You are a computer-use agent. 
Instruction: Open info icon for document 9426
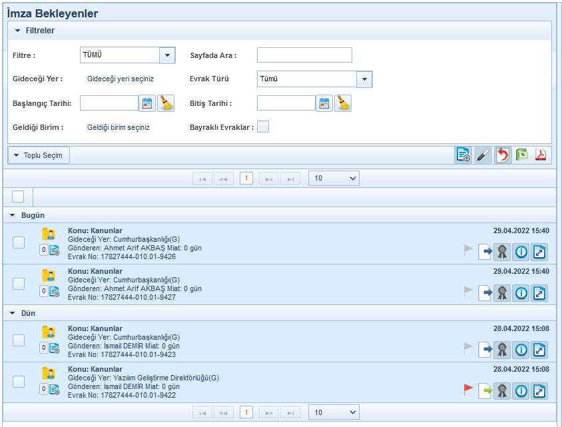point(521,252)
